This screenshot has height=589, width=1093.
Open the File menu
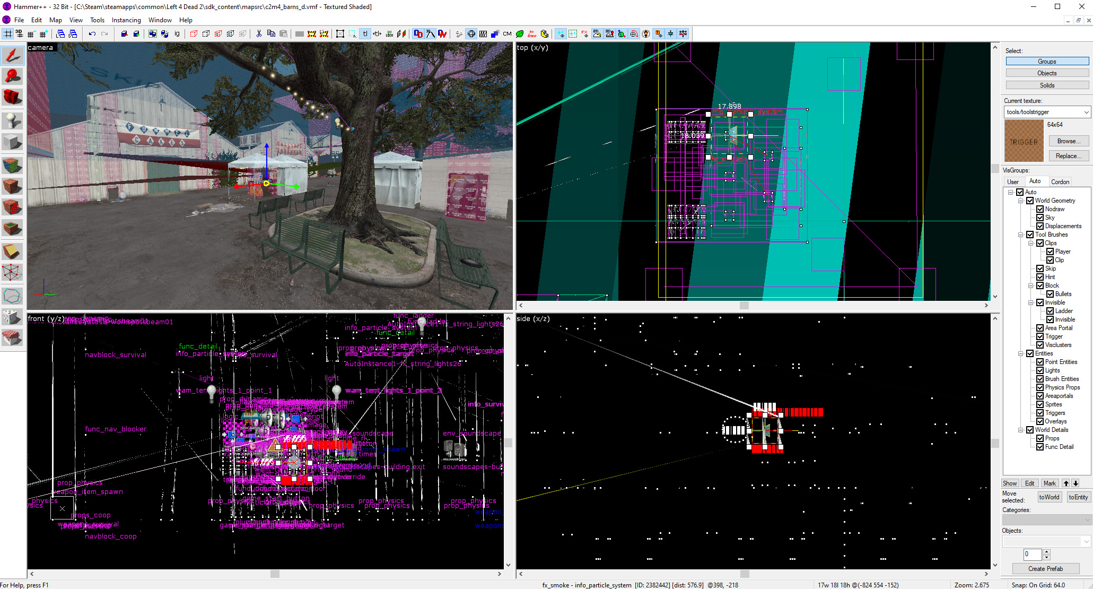(x=19, y=20)
